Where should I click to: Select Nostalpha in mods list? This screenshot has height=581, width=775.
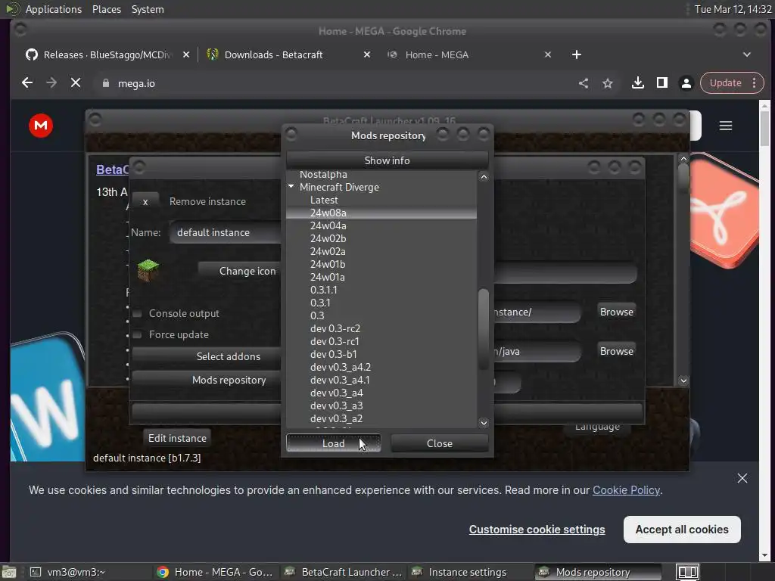point(323,175)
